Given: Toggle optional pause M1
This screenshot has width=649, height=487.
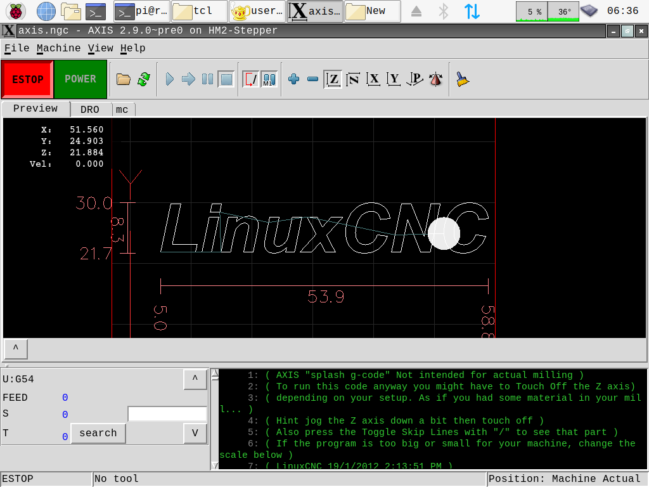Looking at the screenshot, I should tap(269, 79).
